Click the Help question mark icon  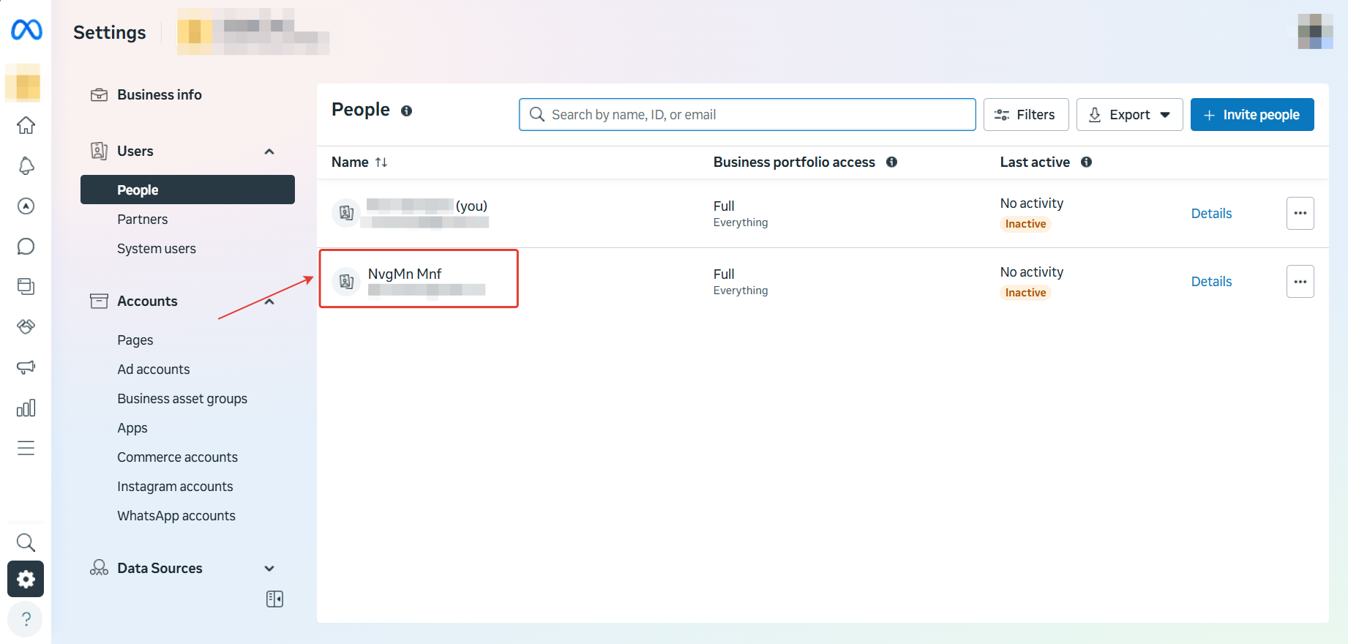tap(26, 619)
